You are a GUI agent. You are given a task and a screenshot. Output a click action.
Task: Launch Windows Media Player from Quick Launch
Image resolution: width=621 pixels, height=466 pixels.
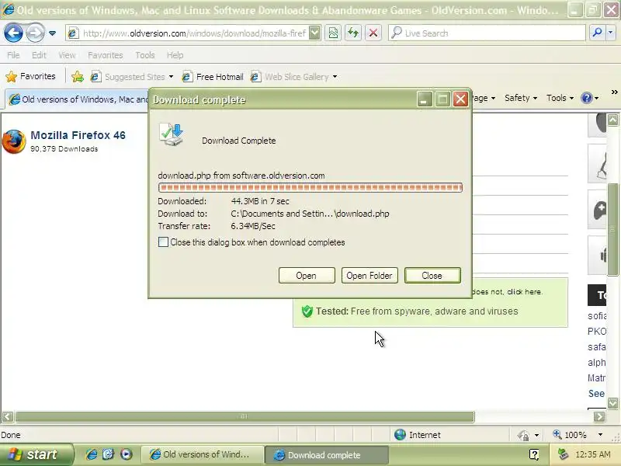[x=126, y=454]
